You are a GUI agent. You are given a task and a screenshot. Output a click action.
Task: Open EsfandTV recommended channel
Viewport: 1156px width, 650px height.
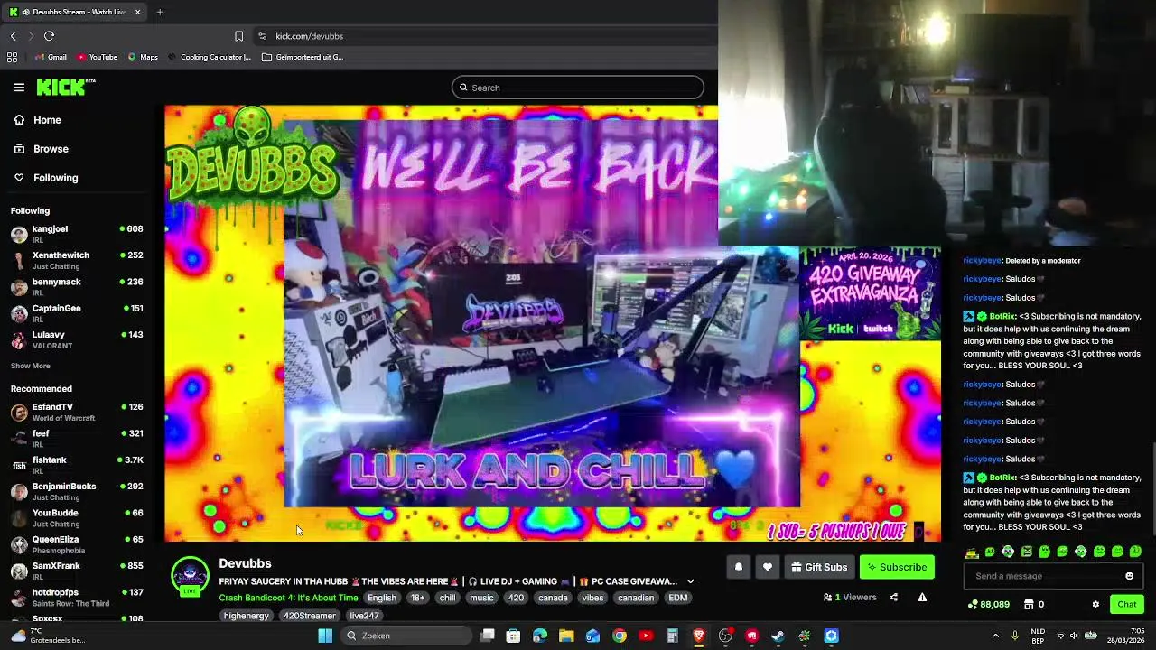click(77, 412)
